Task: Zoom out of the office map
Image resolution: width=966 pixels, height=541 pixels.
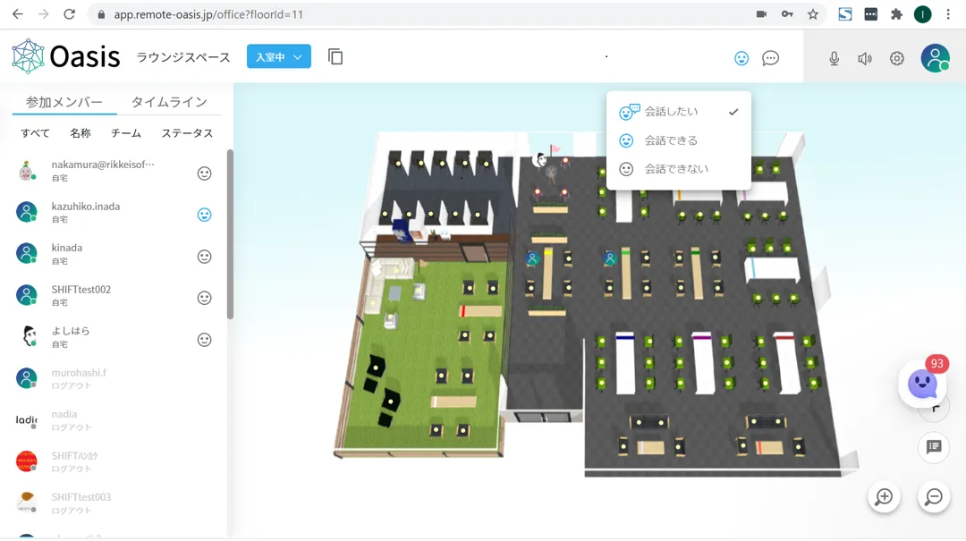Action: [x=934, y=497]
